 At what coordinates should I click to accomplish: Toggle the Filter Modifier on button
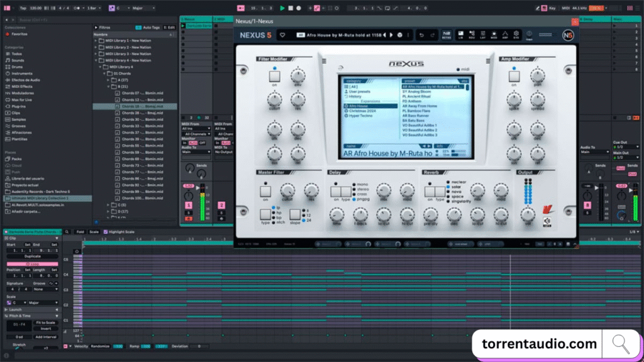pos(274,77)
